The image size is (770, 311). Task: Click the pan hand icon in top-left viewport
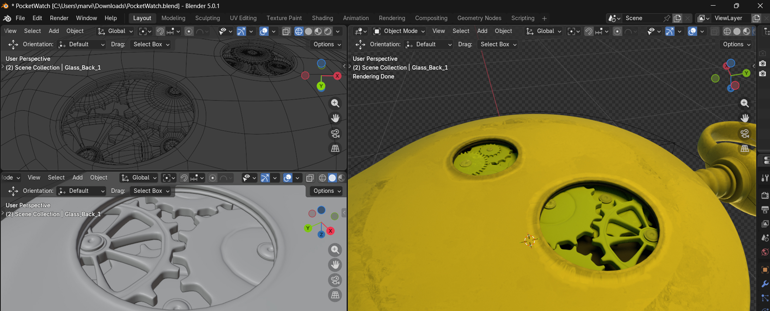pos(335,118)
